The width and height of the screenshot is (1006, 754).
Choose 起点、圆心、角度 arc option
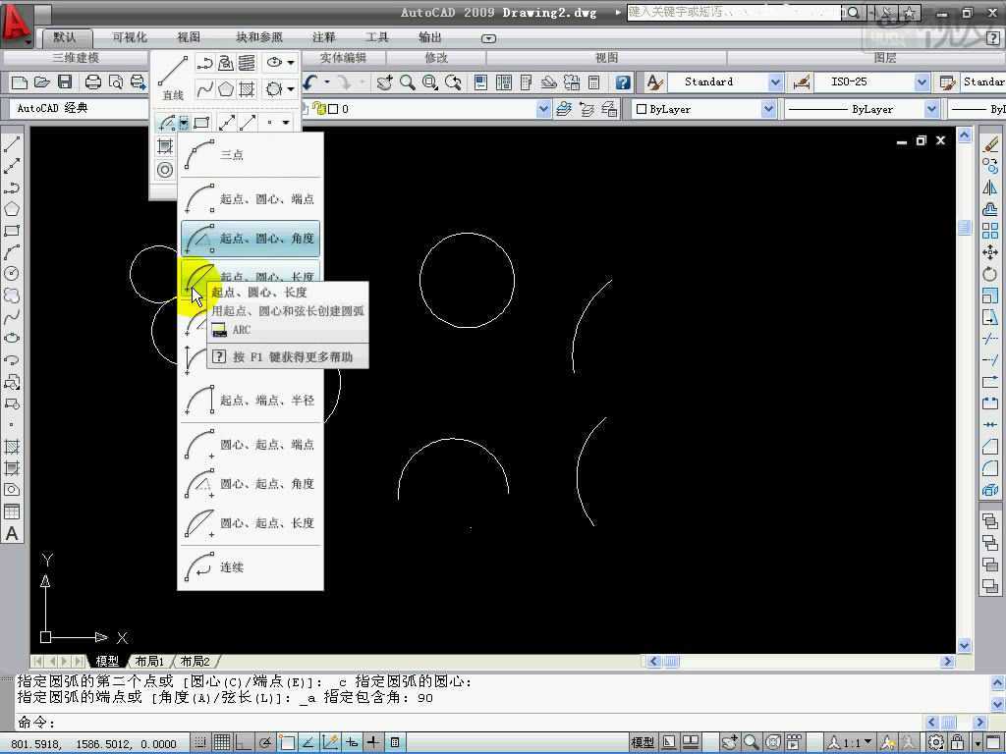251,239
